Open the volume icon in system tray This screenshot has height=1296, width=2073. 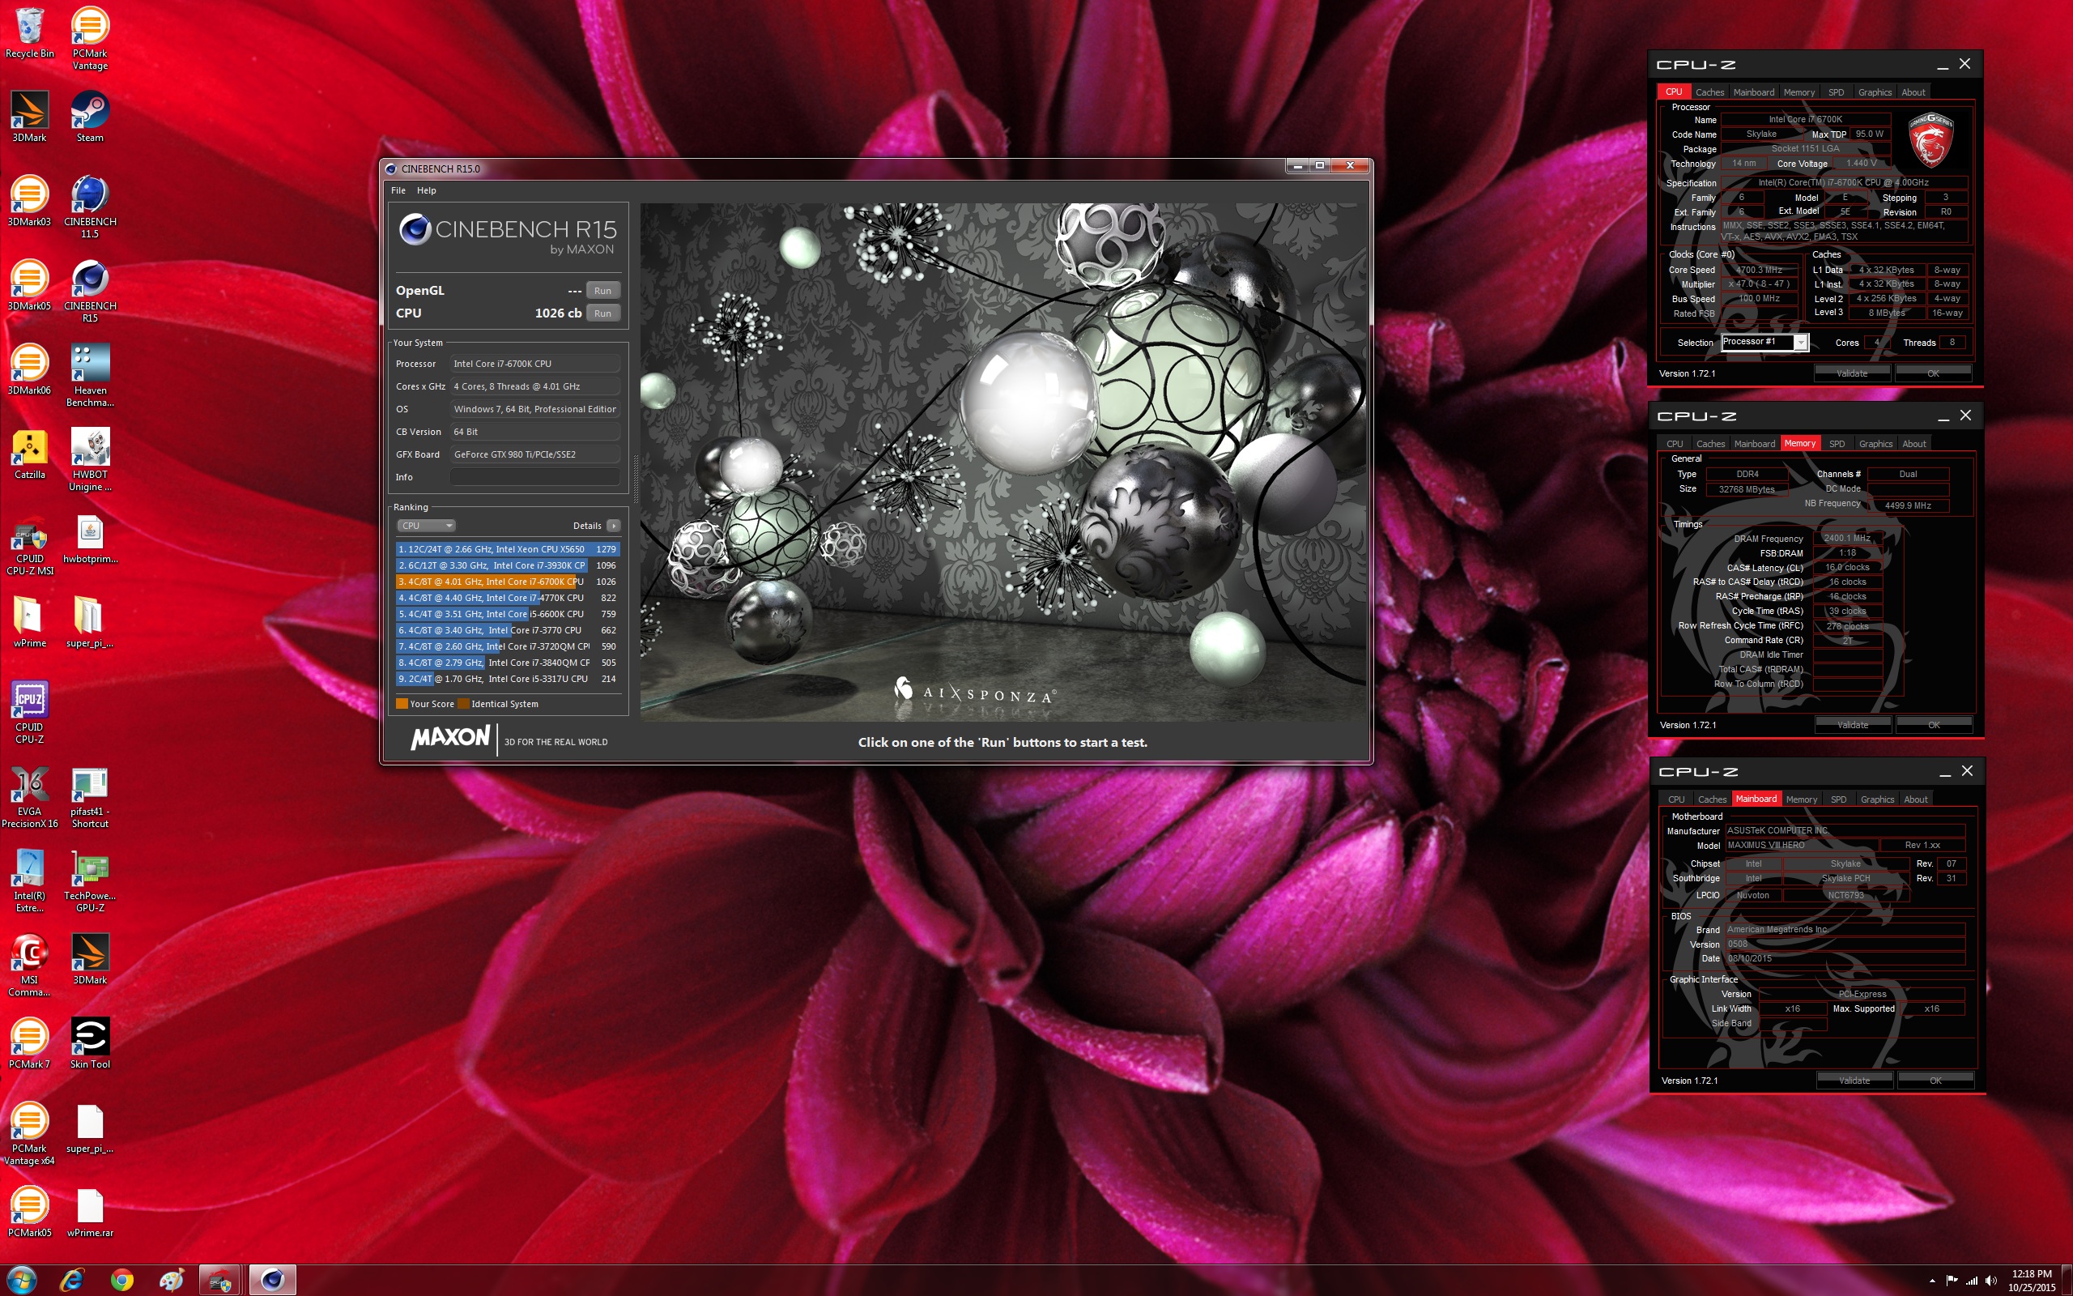pyautogui.click(x=1990, y=1280)
